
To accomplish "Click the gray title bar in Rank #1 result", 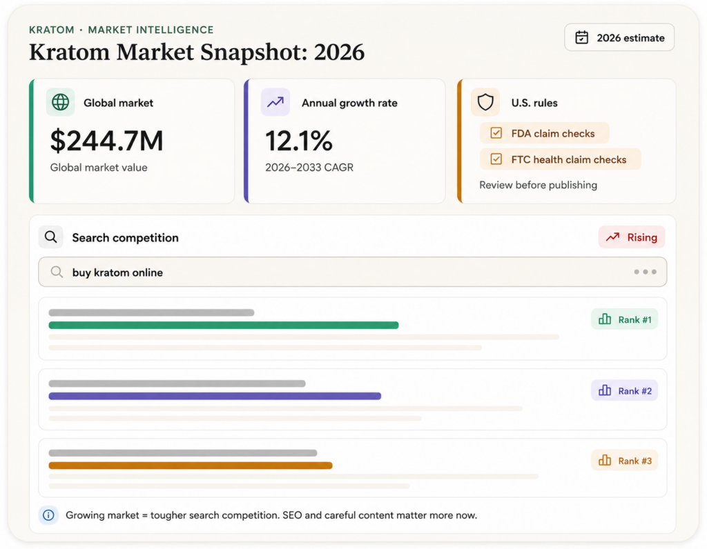I will pyautogui.click(x=151, y=312).
